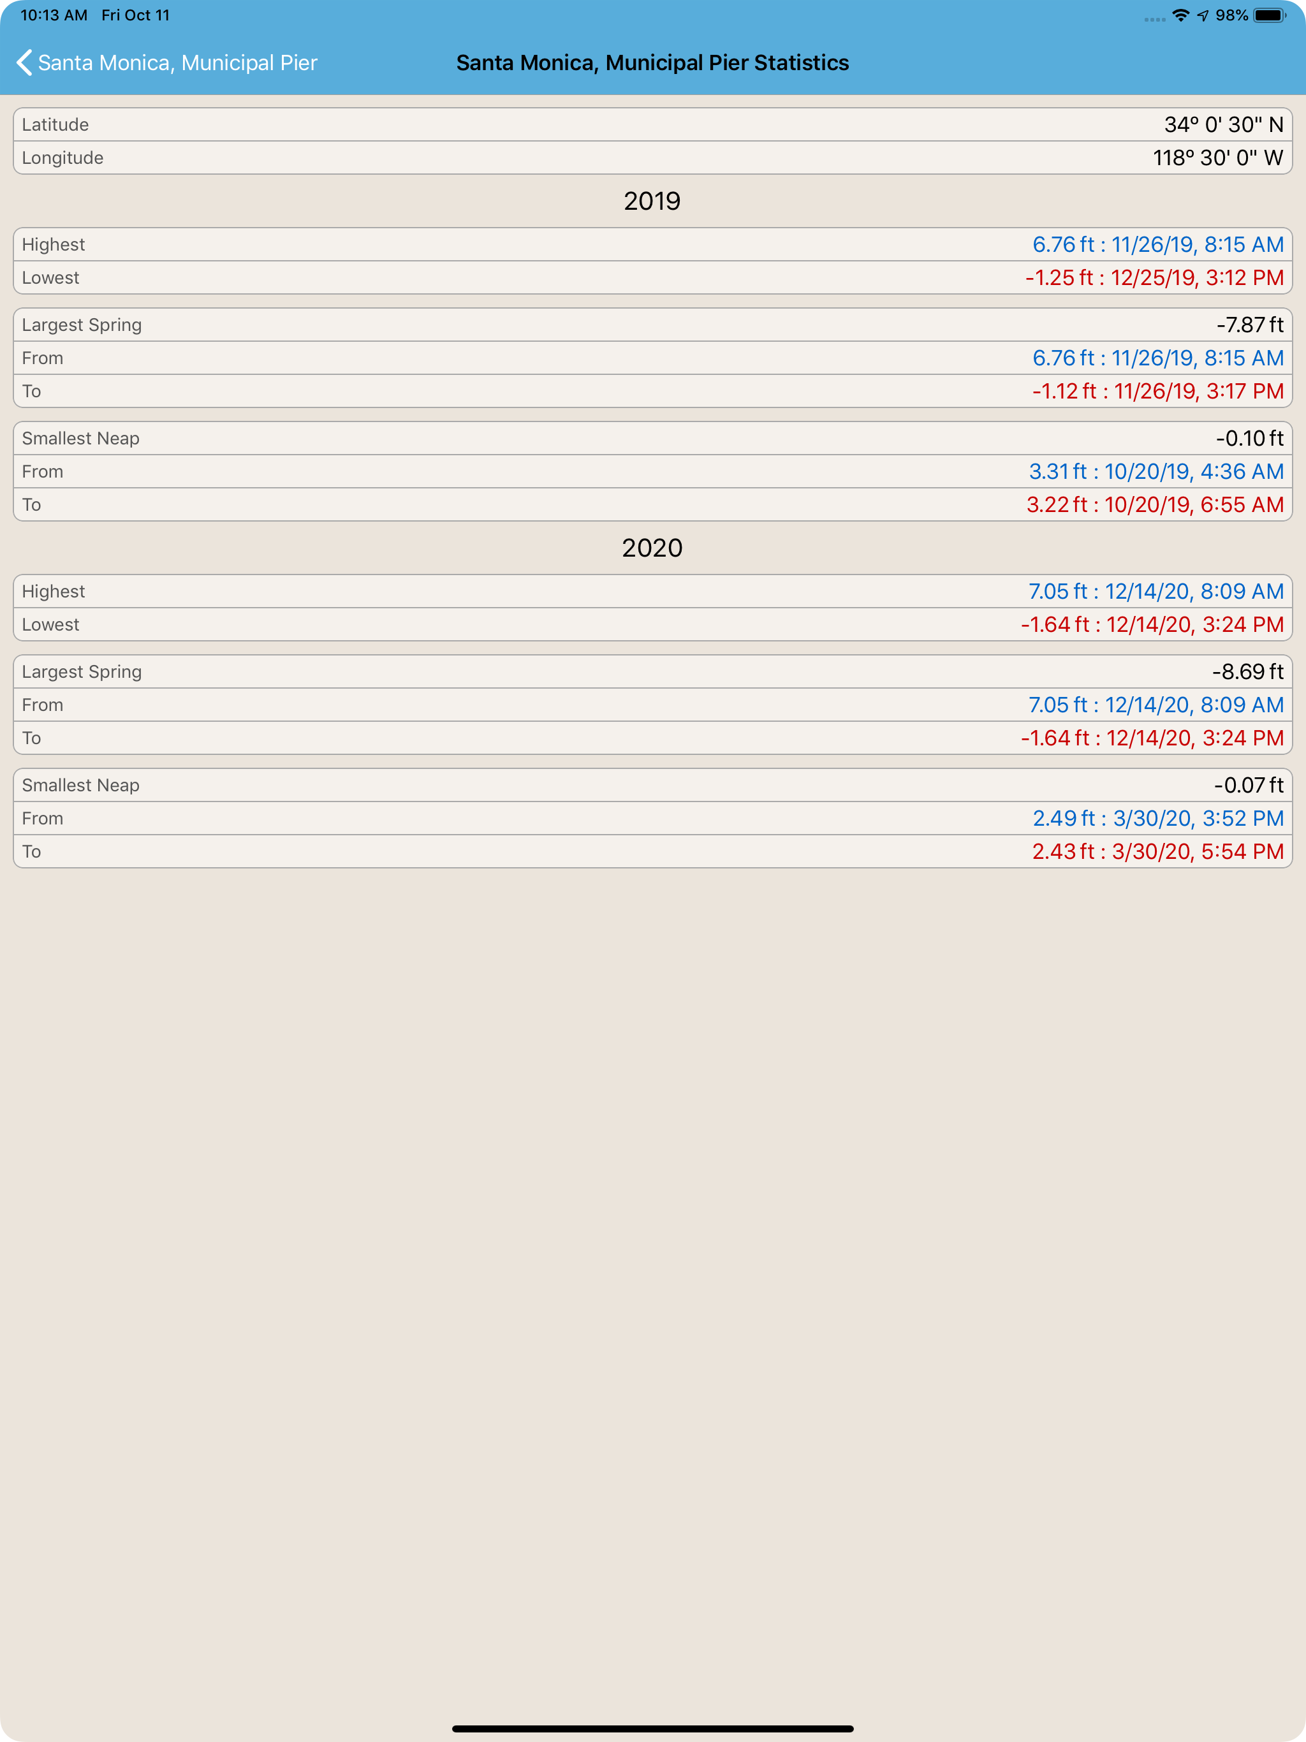Tap 2020 Smallest Neap -0.07 ft row
The height and width of the screenshot is (1742, 1306).
pyautogui.click(x=653, y=784)
